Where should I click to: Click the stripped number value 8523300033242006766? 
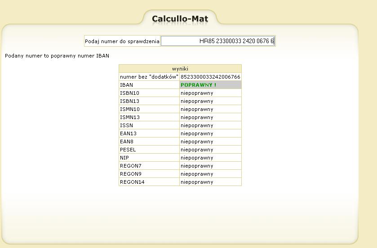(210, 77)
